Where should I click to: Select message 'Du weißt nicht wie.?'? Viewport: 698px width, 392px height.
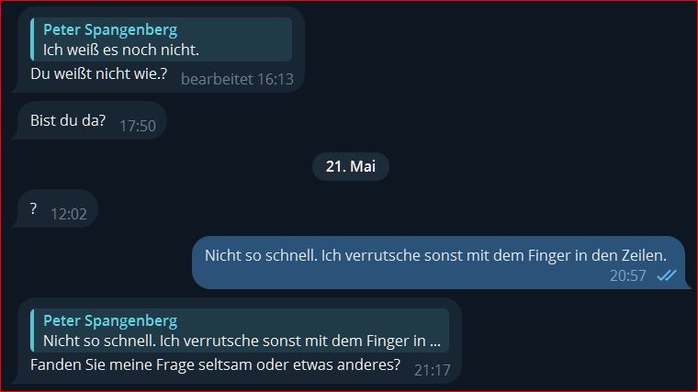[x=99, y=73]
